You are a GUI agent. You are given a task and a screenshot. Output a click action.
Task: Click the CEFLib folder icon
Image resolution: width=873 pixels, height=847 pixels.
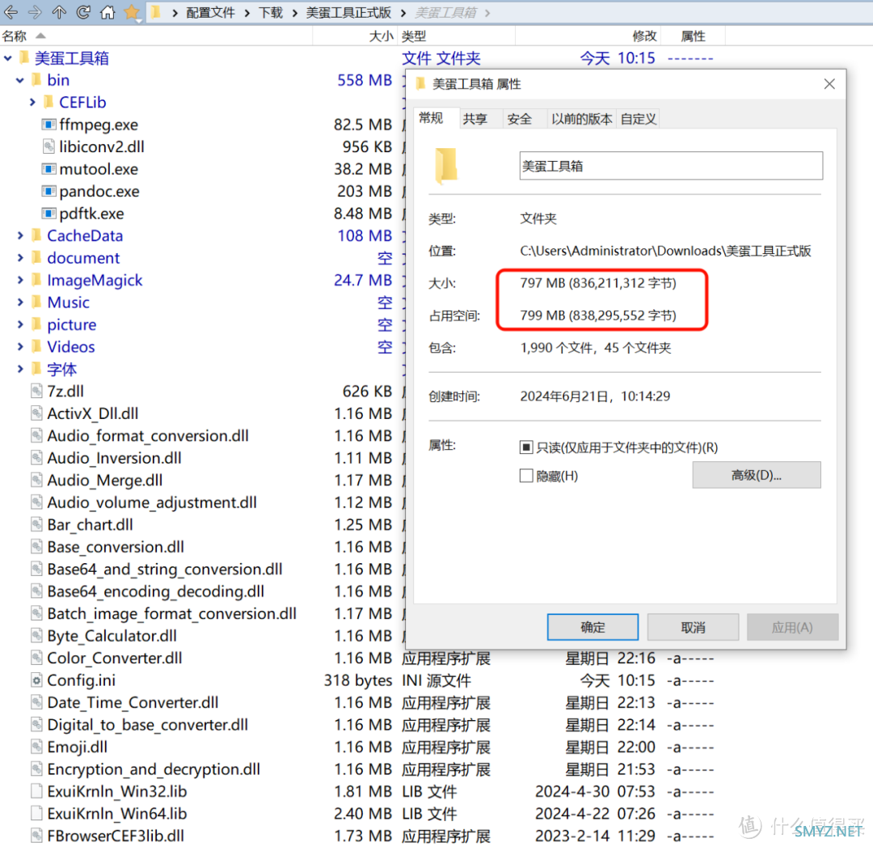click(x=49, y=102)
